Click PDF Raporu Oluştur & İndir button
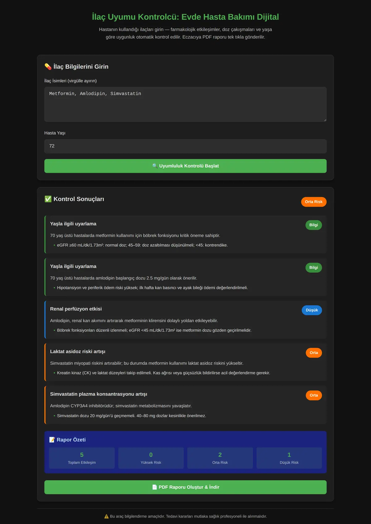The width and height of the screenshot is (371, 524). pyautogui.click(x=185, y=487)
